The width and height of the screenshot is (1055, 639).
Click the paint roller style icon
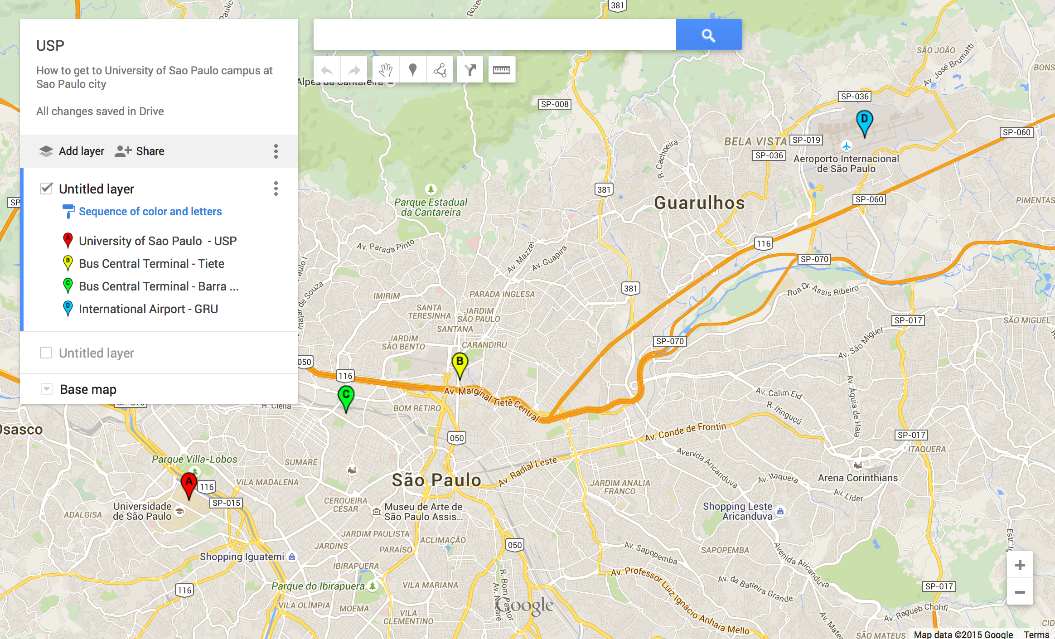68,211
